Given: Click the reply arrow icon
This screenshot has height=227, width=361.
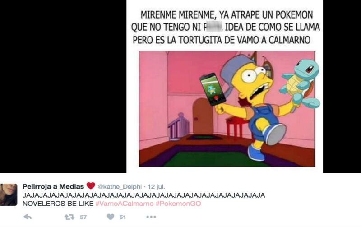Looking at the screenshot, I should tap(28, 217).
